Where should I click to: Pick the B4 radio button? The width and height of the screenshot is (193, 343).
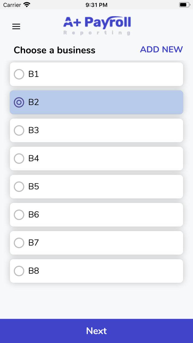19,159
